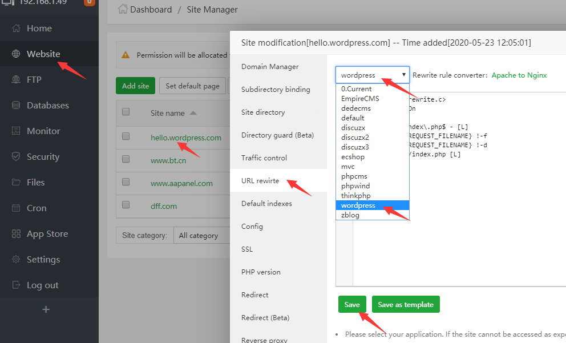The height and width of the screenshot is (343, 566).
Task: Click the Monitor icon in sidebar
Action: point(16,131)
